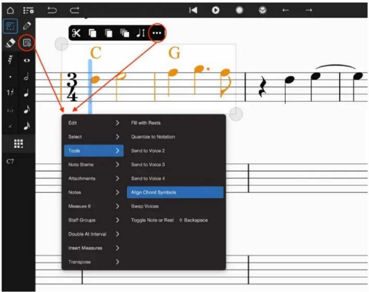Image resolution: width=369 pixels, height=292 pixels.
Task: Open the highlighted Tools menu item
Action: pyautogui.click(x=94, y=151)
